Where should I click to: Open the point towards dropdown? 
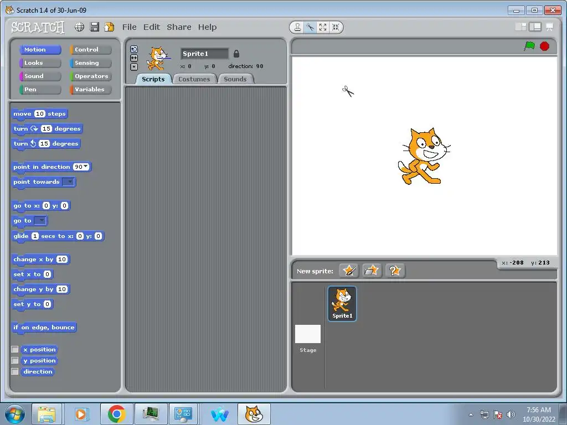(x=69, y=182)
